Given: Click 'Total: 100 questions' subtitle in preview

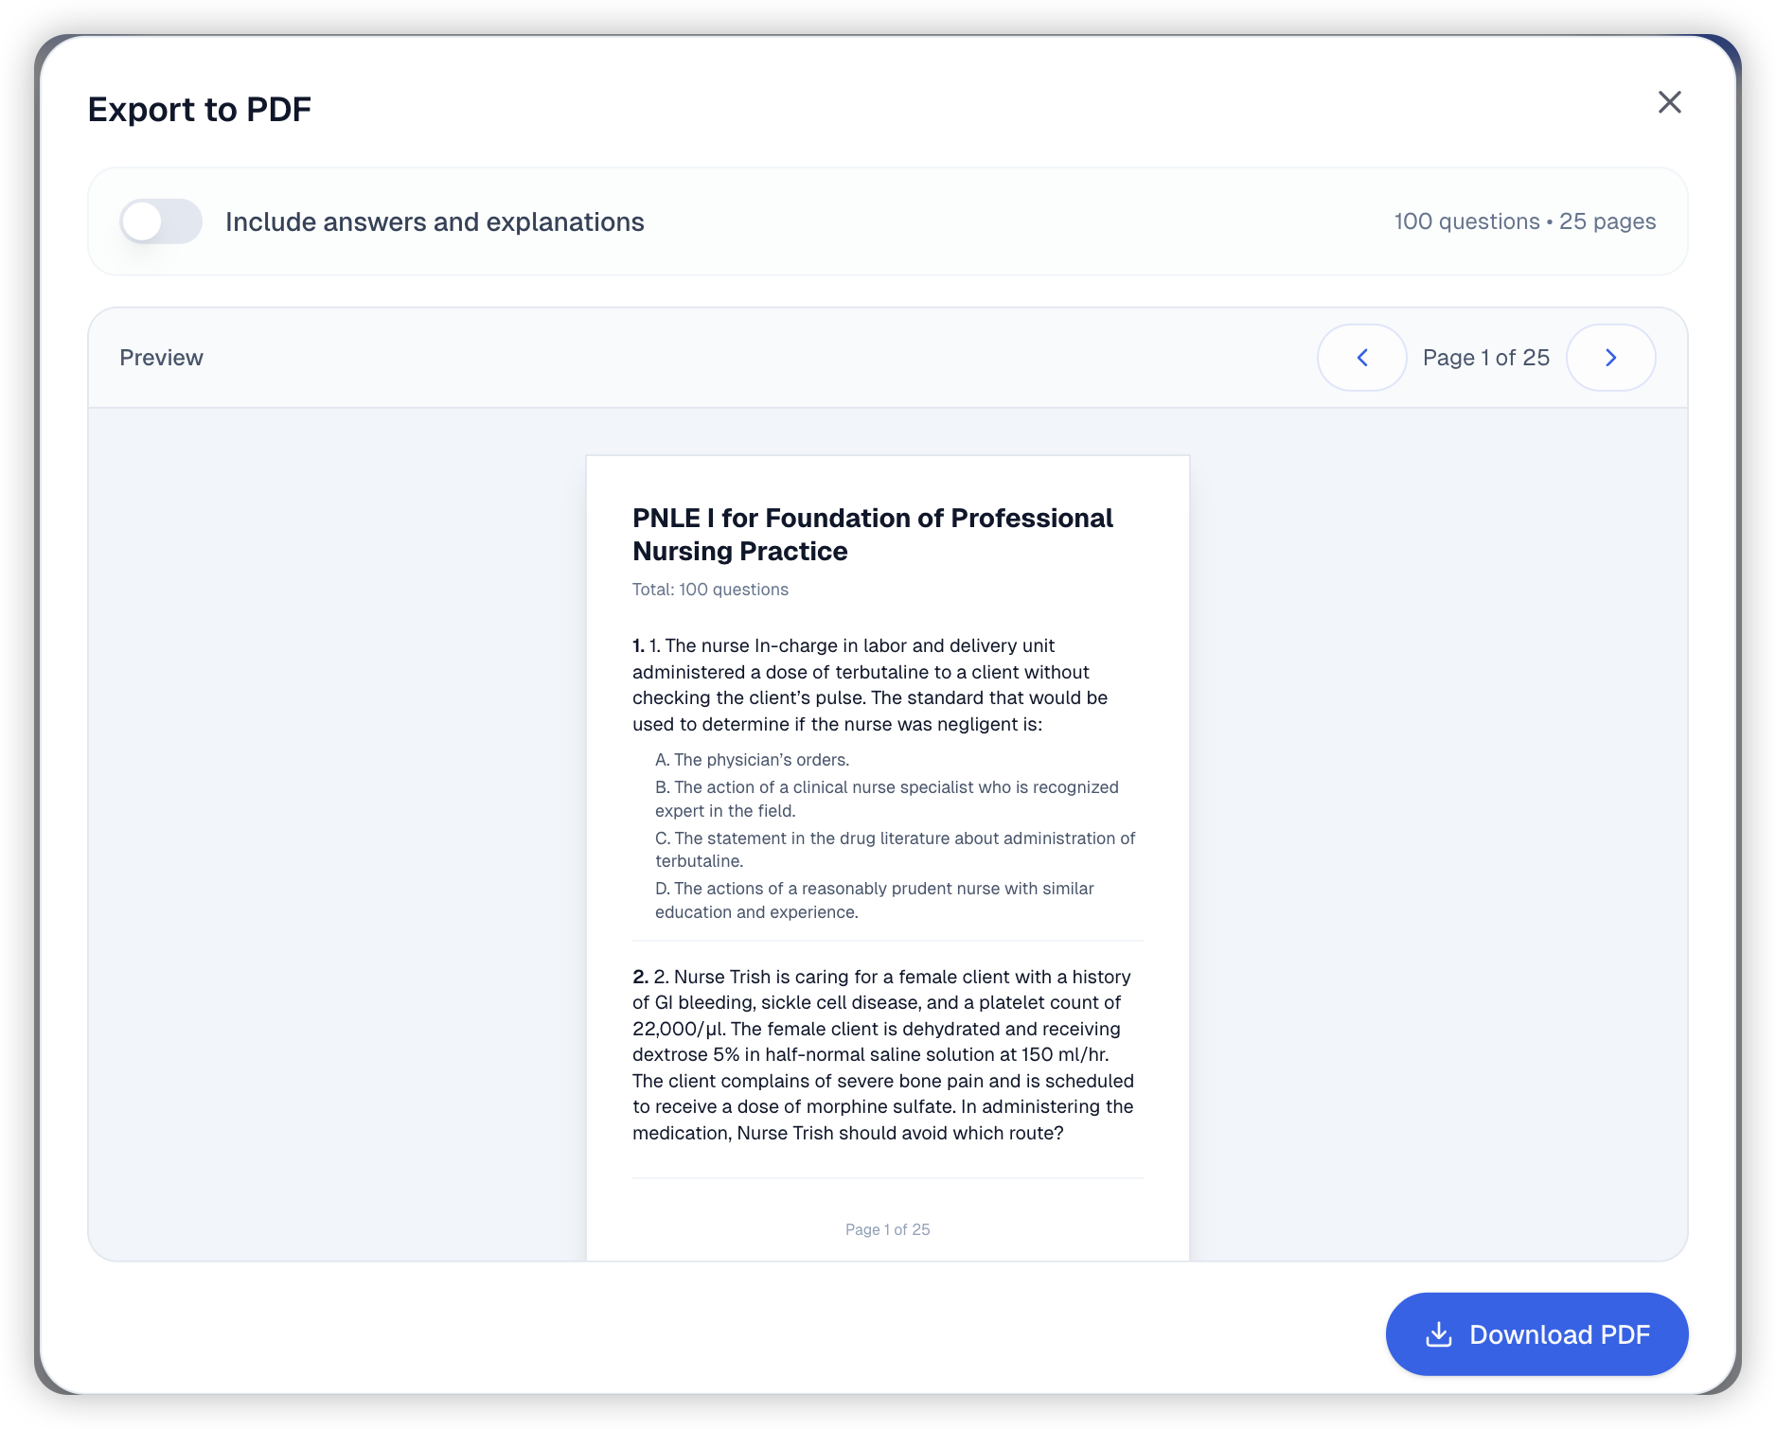Looking at the screenshot, I should (x=710, y=590).
